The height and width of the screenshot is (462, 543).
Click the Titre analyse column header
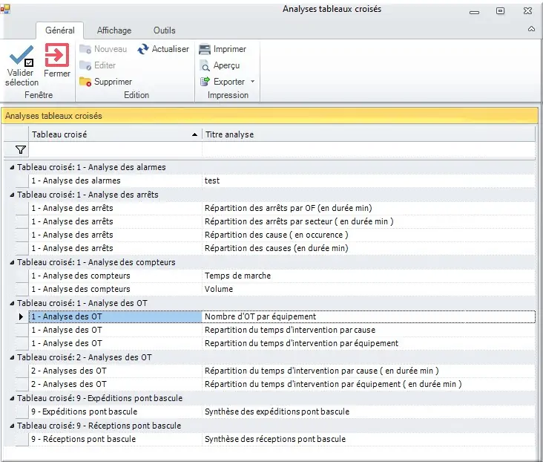(369, 134)
